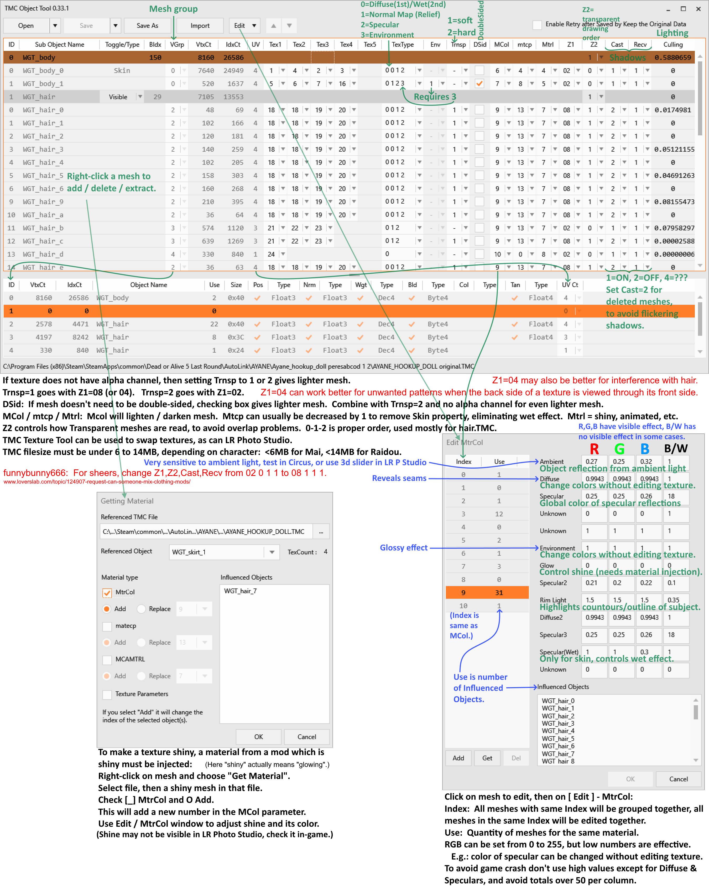Click the move-down arrow toolbar icon

pyautogui.click(x=290, y=25)
